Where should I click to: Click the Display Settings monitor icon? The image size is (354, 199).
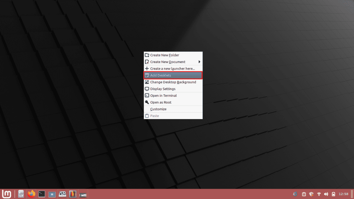[x=147, y=89]
